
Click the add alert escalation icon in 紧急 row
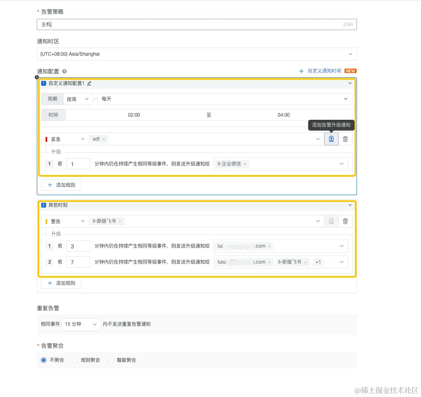[331, 139]
